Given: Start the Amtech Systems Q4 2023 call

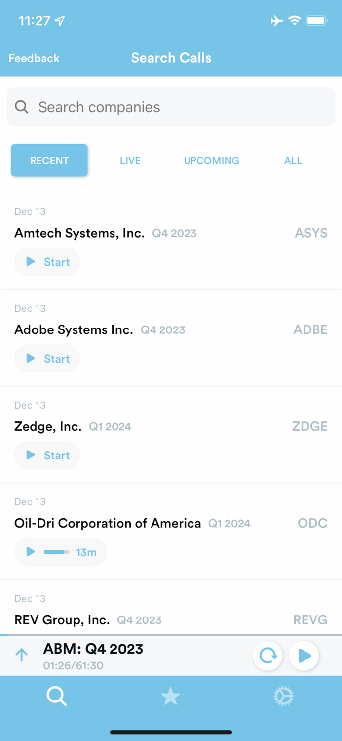Looking at the screenshot, I should click(x=47, y=262).
